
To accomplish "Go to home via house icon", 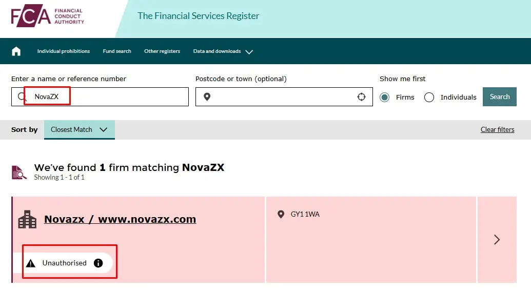I will (x=16, y=51).
